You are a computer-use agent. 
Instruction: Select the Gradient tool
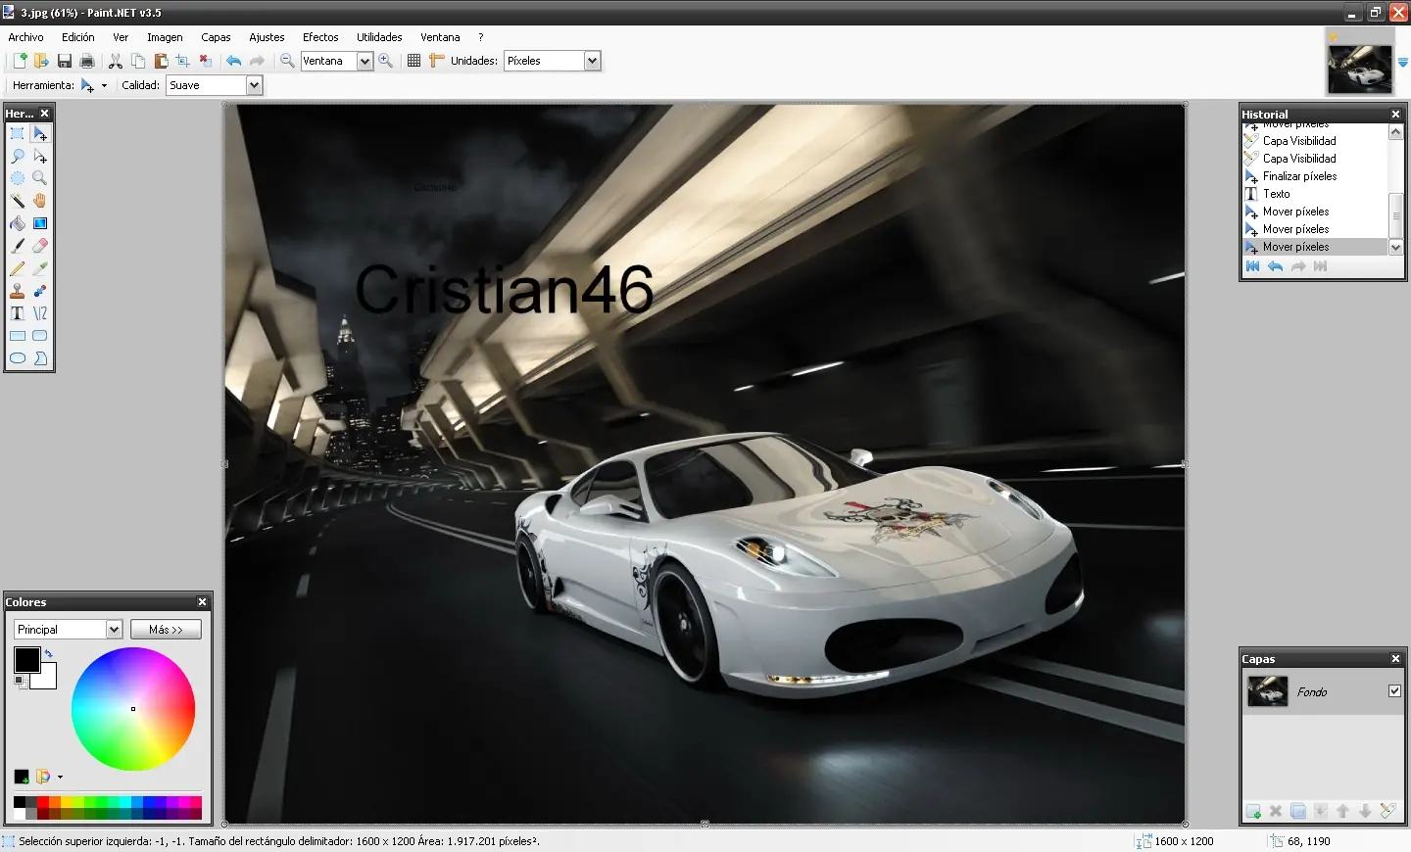coord(40,223)
